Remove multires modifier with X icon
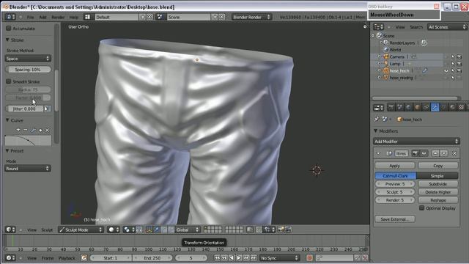This screenshot has width=469, height=264. pos(454,153)
